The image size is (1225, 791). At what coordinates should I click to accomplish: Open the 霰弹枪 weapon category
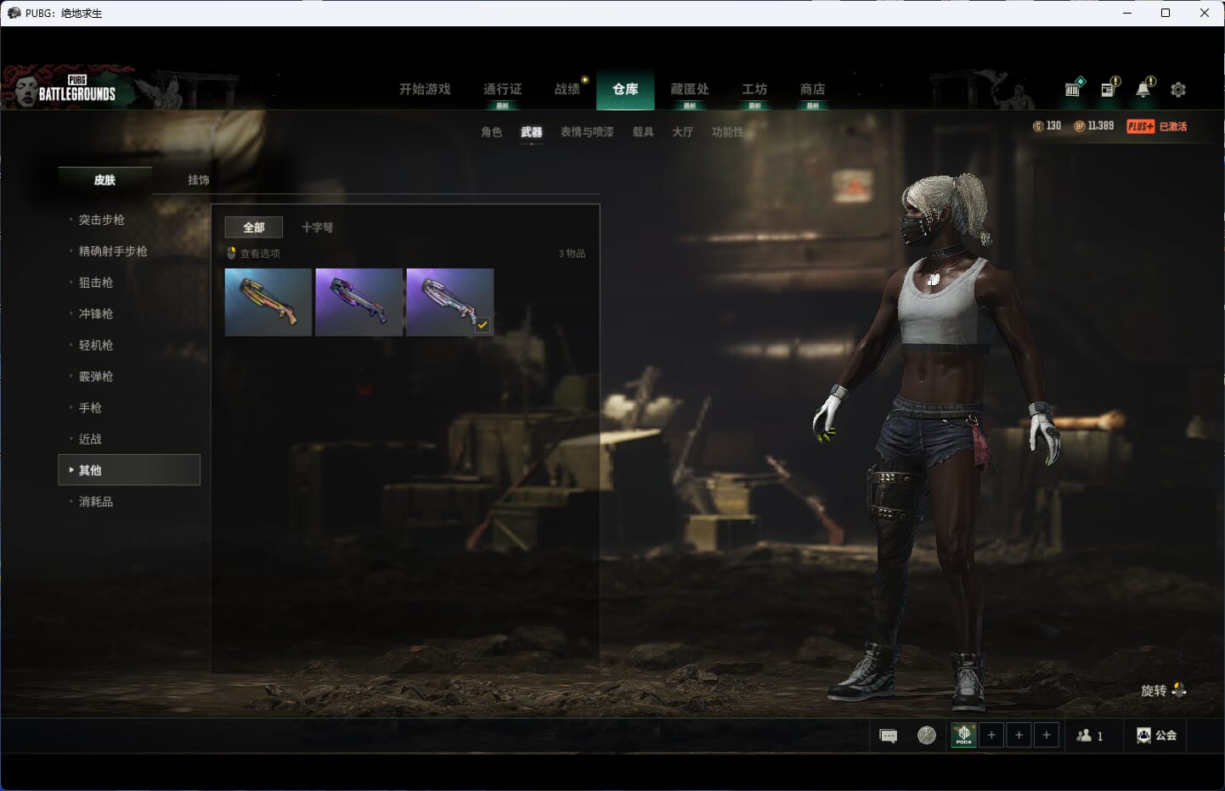[96, 377]
